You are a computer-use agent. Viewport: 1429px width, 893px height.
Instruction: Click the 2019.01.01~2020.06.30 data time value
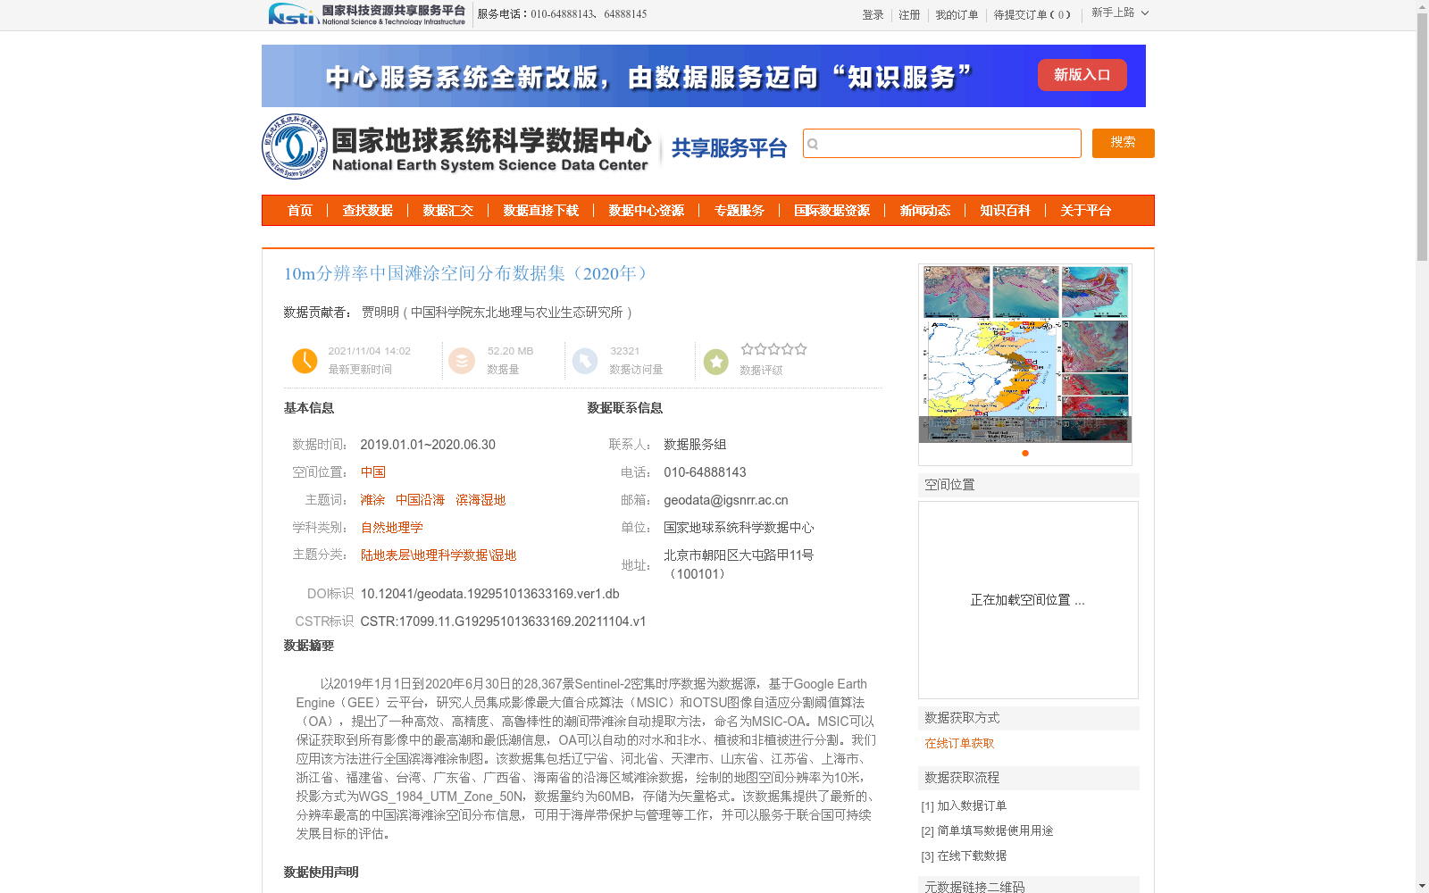[x=428, y=445]
